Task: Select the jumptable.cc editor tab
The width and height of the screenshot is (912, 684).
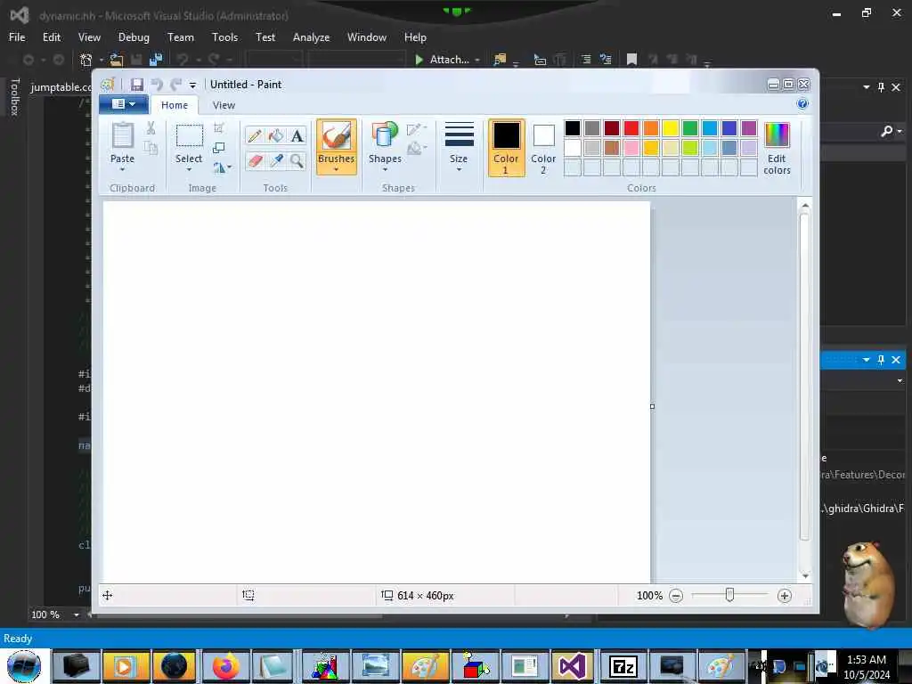Action: coord(61,87)
